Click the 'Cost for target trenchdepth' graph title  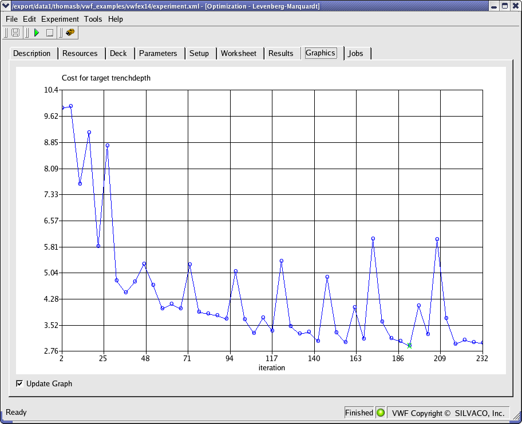click(106, 78)
